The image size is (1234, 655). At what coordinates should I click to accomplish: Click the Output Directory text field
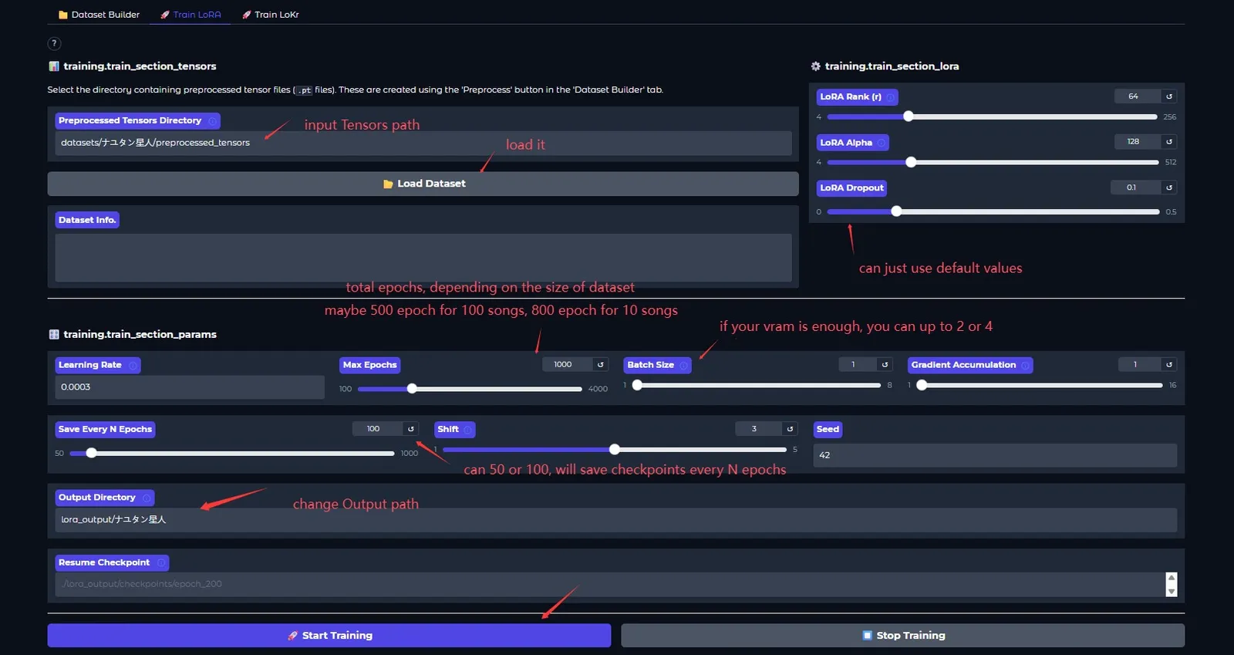coord(615,520)
